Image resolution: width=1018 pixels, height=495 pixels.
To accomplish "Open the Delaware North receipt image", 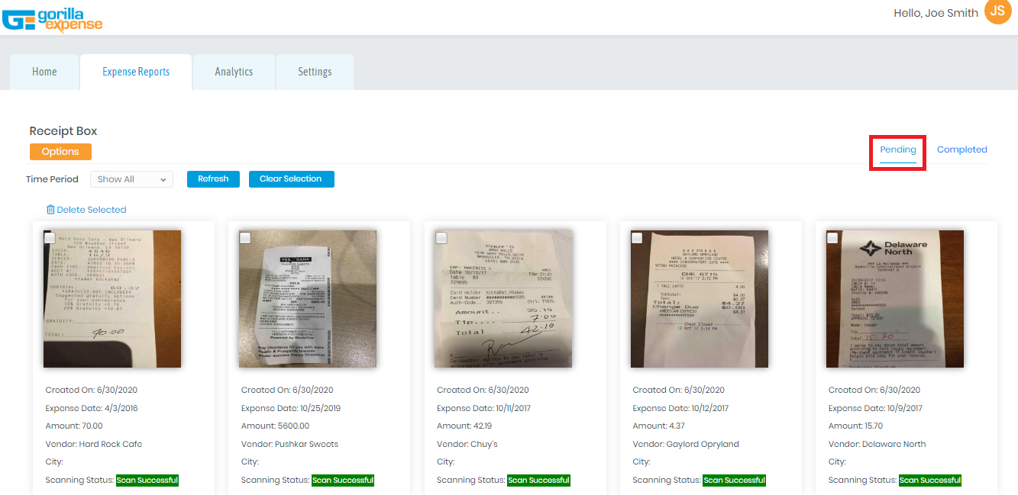I will (x=895, y=299).
